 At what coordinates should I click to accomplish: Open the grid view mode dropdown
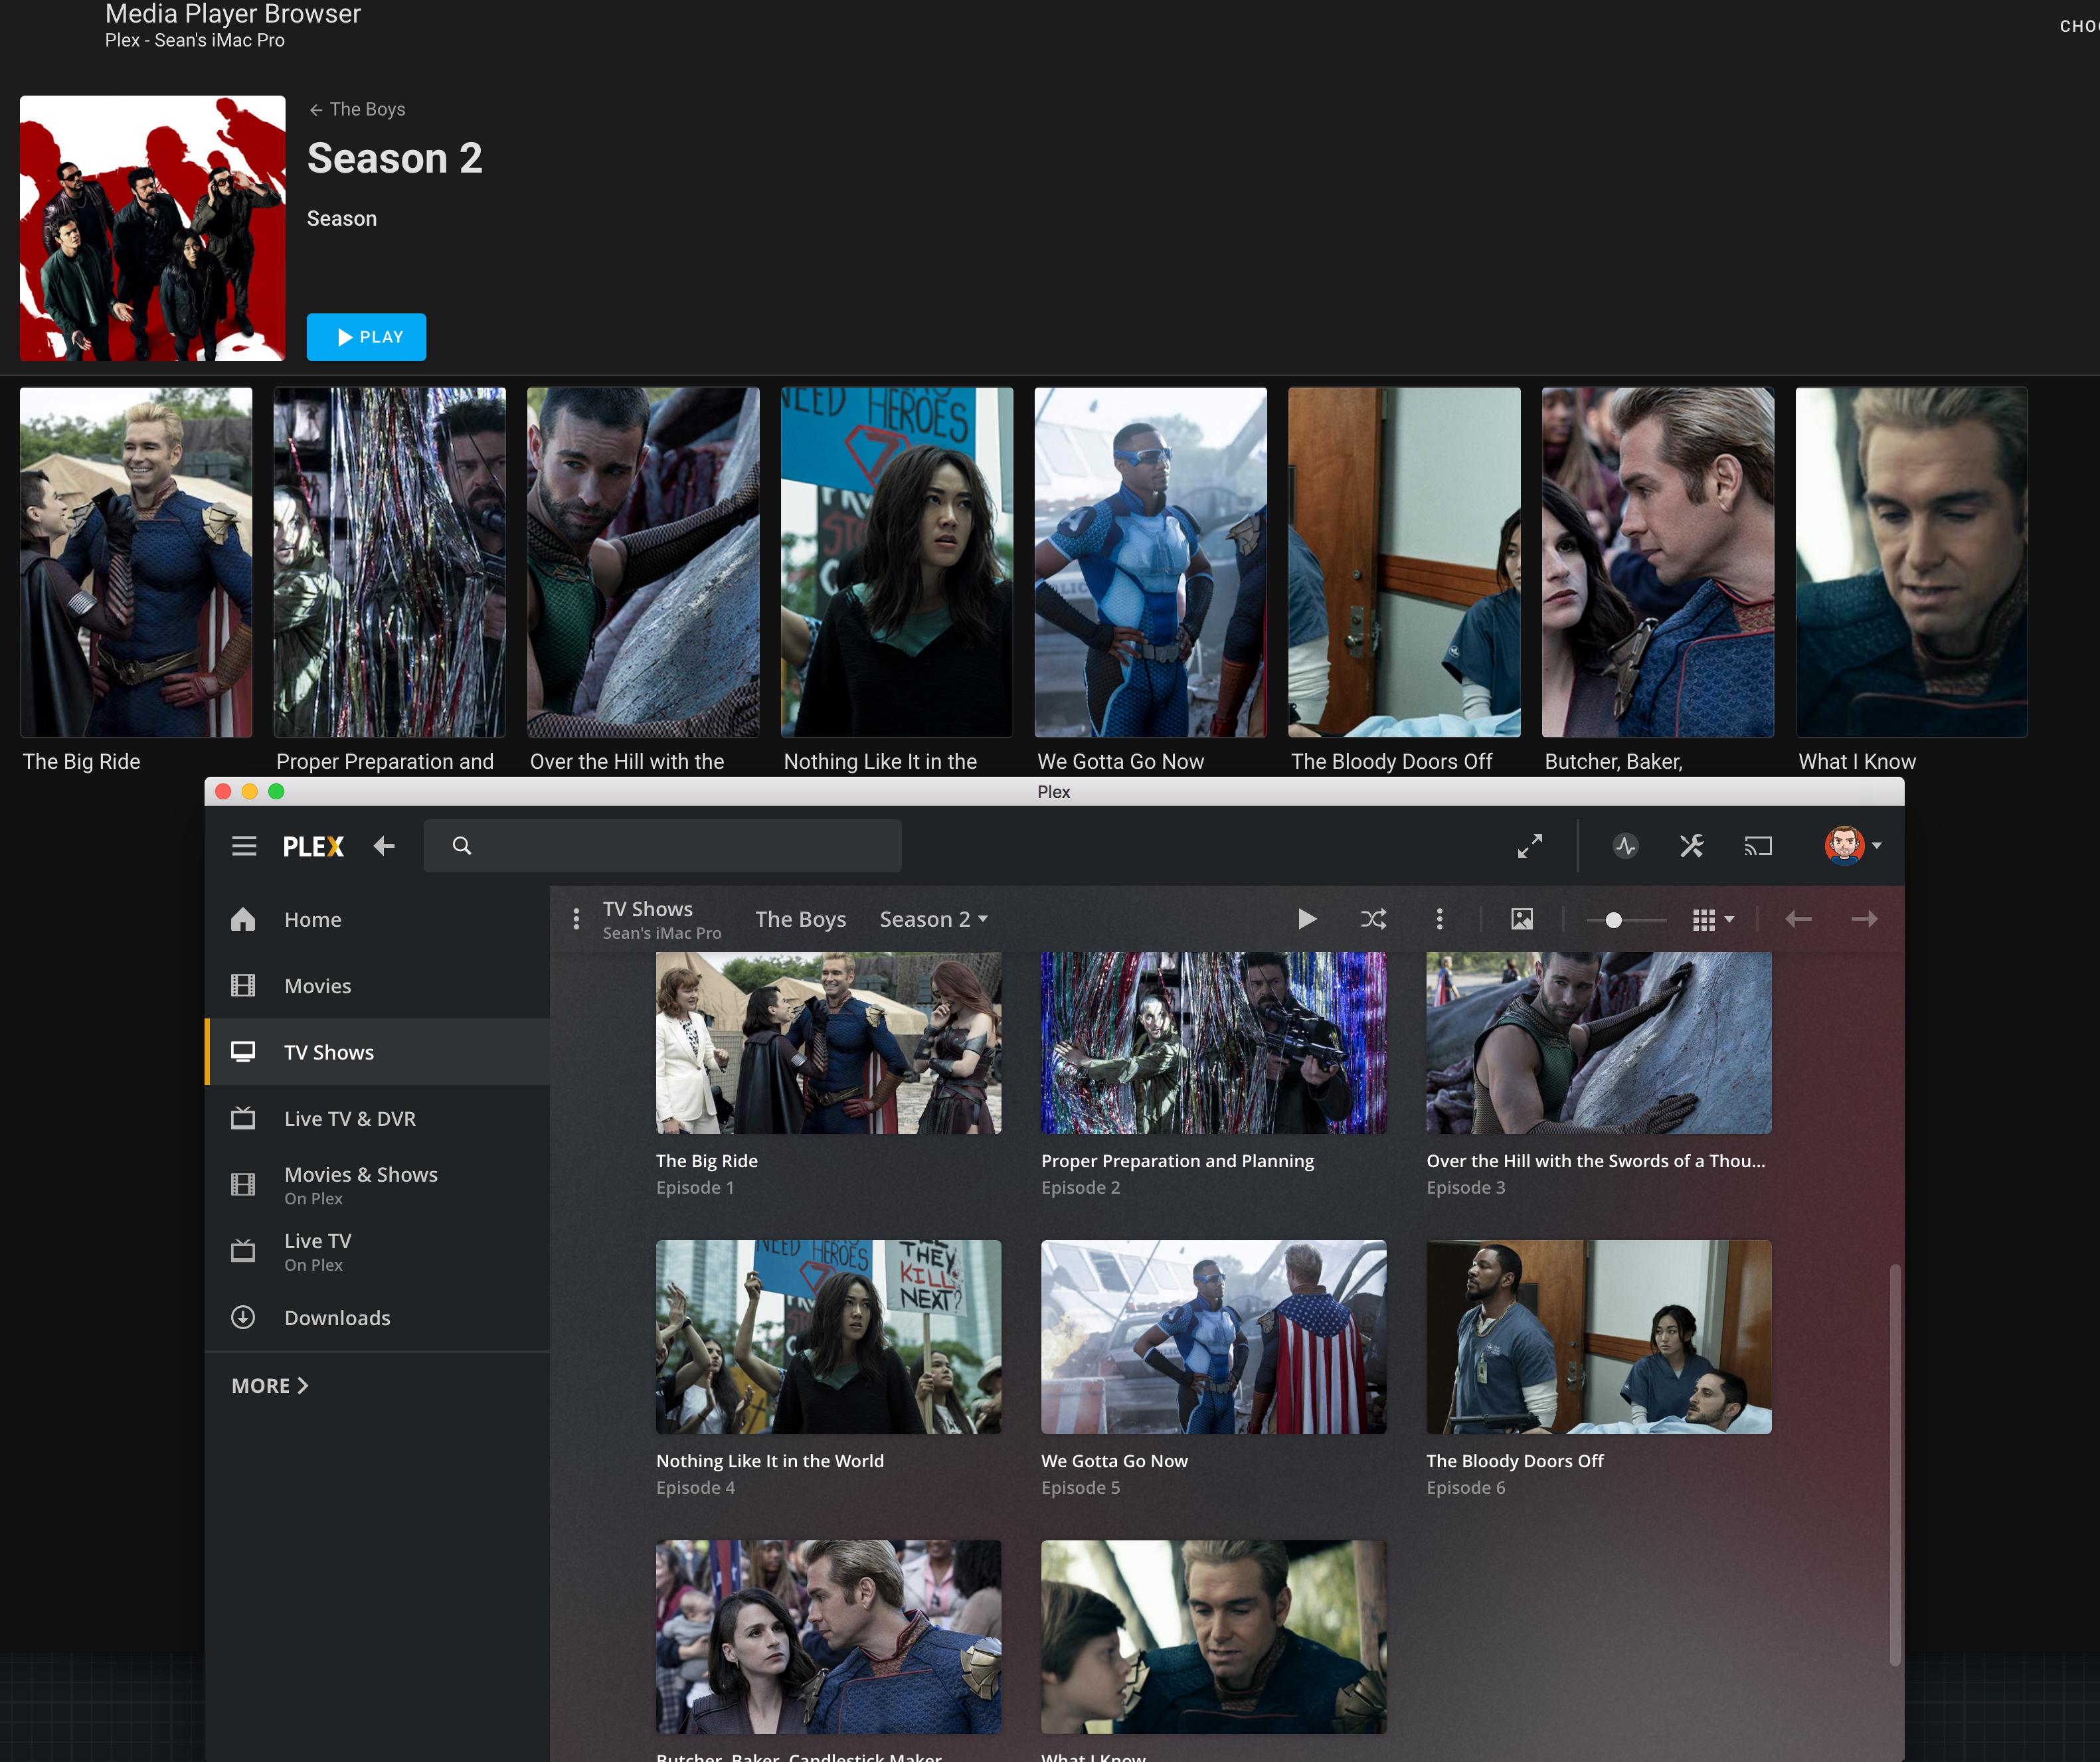(1712, 920)
